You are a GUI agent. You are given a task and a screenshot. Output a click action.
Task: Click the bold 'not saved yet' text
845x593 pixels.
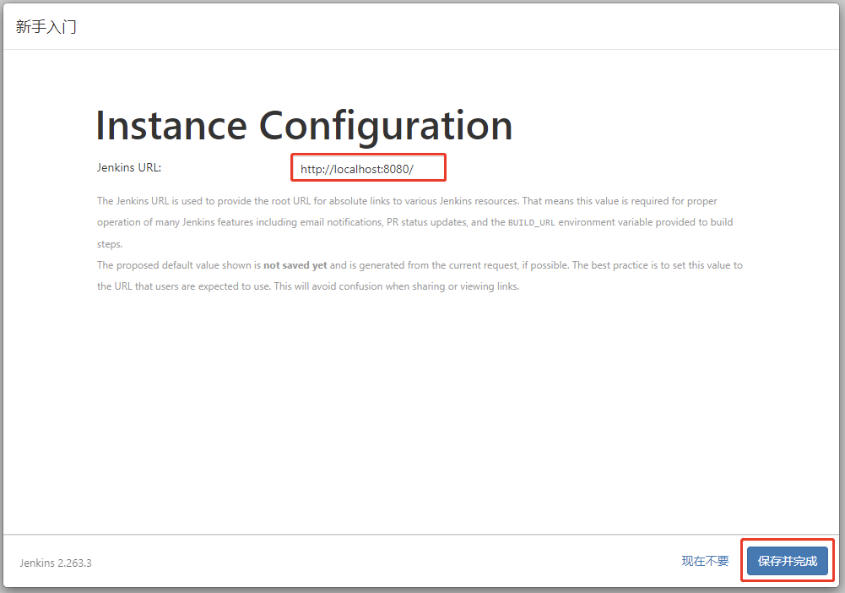coord(295,265)
